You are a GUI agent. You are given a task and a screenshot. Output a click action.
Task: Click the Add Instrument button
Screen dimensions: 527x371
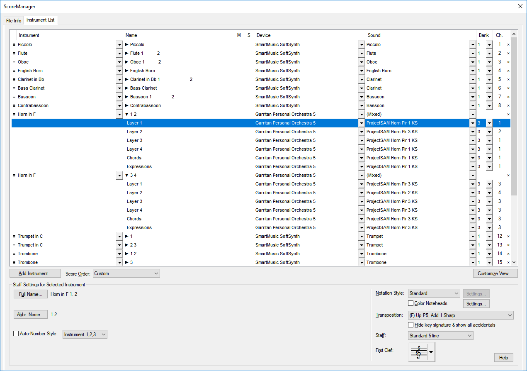point(35,273)
